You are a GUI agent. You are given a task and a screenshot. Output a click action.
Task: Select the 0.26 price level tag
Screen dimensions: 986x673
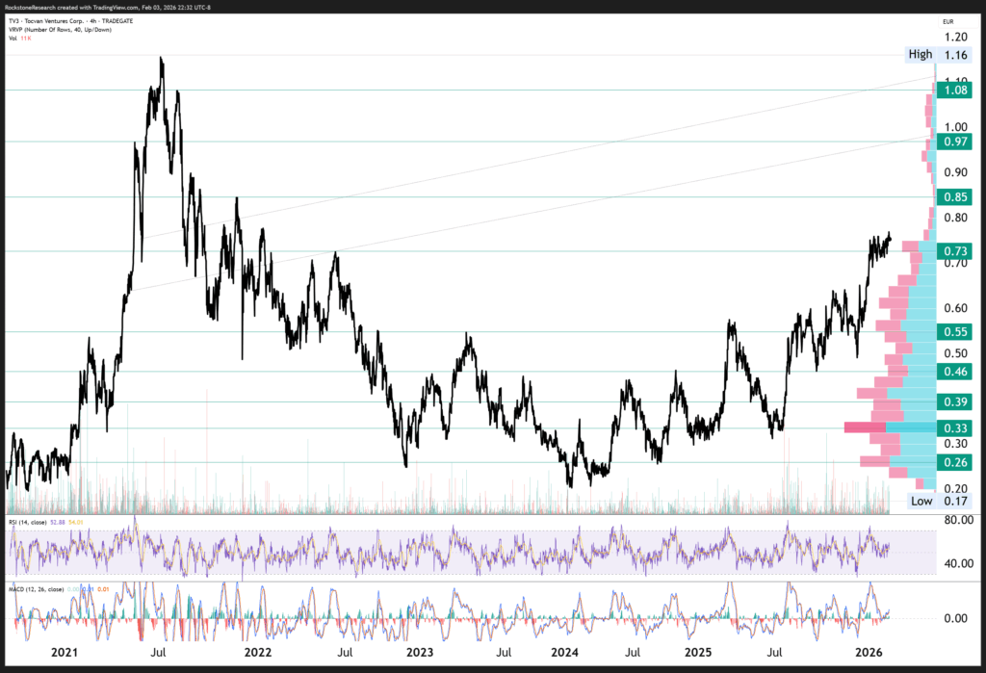955,462
